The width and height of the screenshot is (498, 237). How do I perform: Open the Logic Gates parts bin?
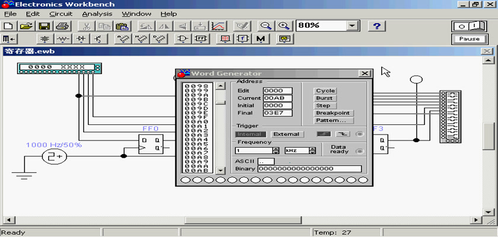click(x=183, y=39)
